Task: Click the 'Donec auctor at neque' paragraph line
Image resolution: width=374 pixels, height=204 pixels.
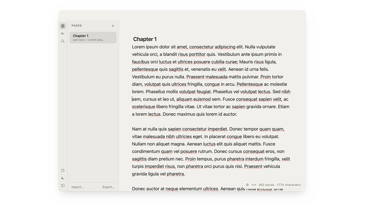Action: (207, 189)
